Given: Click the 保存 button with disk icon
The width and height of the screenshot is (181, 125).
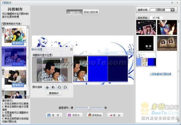Looking at the screenshot, I should click(x=54, y=115).
